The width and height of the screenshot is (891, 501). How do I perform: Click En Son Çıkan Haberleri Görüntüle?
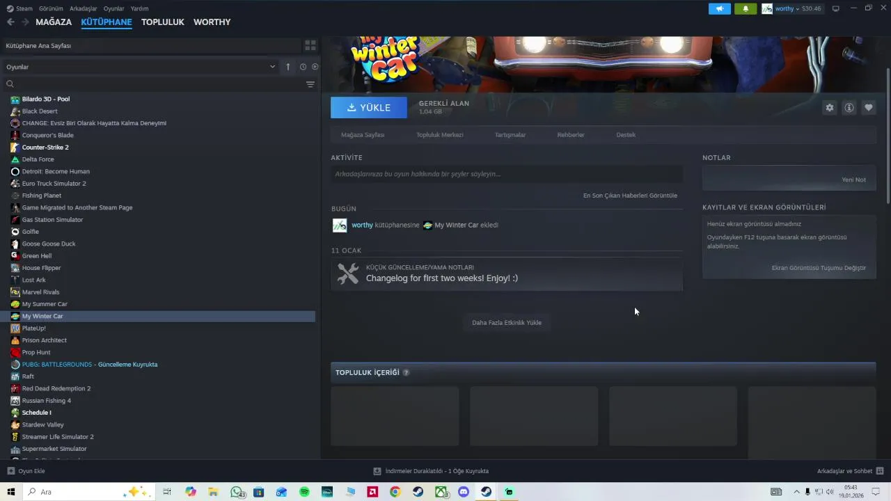pyautogui.click(x=630, y=196)
